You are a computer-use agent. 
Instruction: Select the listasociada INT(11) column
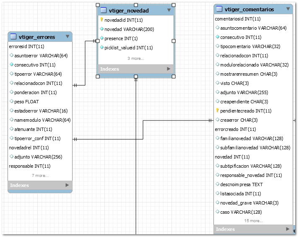coord(241,194)
